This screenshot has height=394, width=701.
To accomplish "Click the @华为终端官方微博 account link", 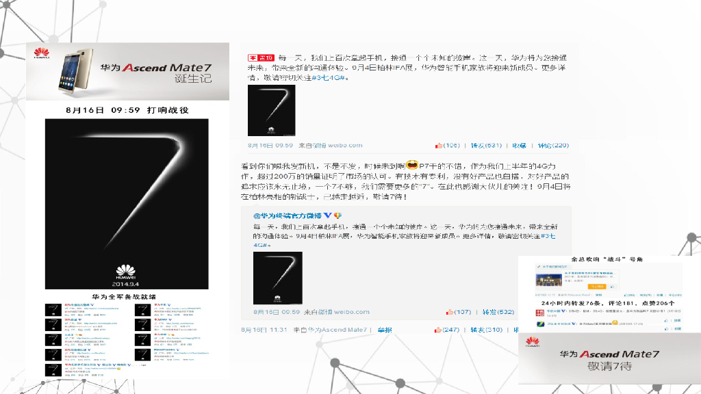I will [288, 215].
